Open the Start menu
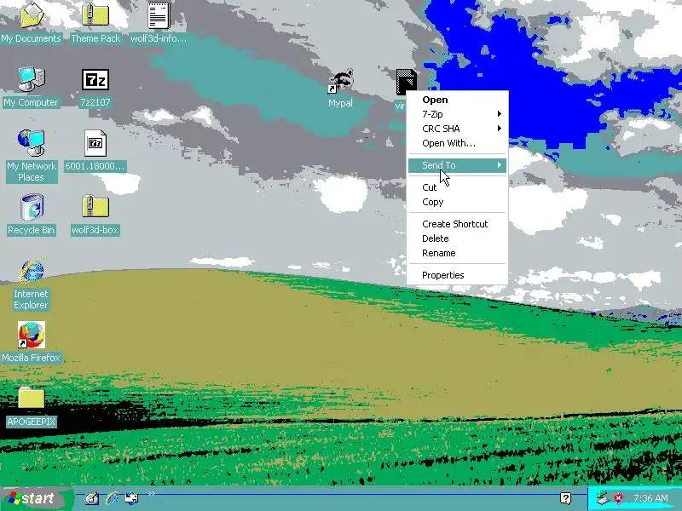682x511 pixels. click(x=35, y=498)
